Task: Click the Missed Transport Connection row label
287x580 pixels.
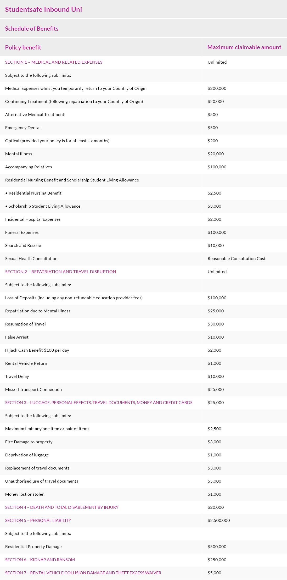Action: tap(33, 389)
